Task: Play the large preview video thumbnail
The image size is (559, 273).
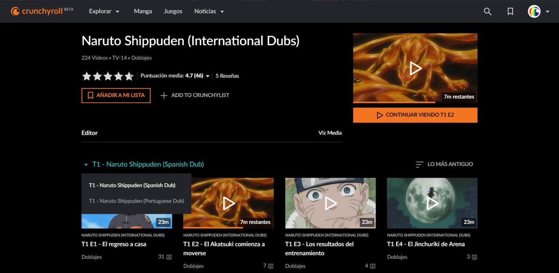Action: 415,68
